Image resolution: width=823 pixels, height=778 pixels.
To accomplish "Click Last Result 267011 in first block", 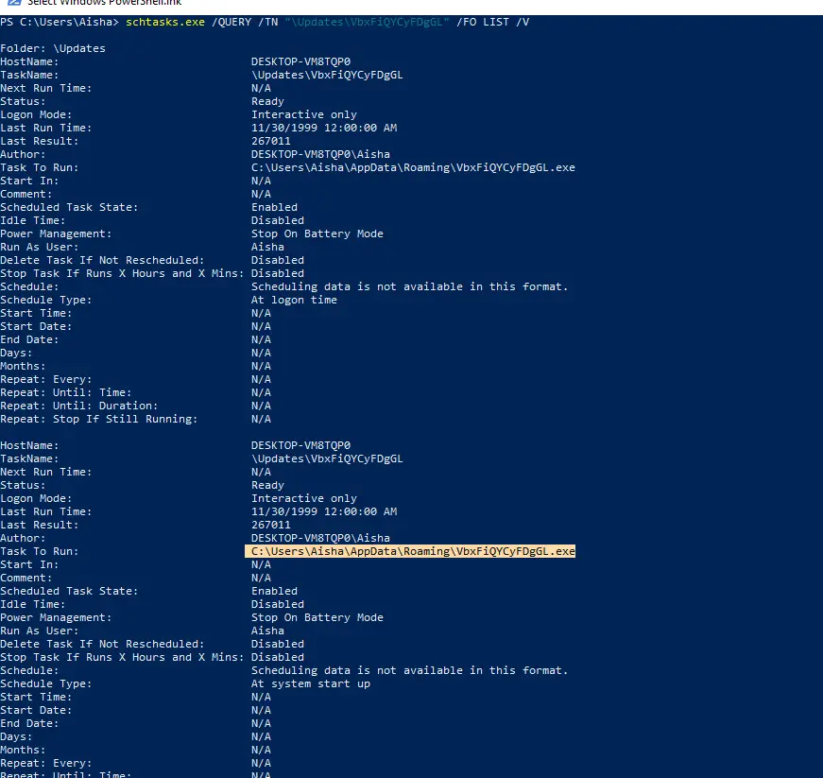I will pyautogui.click(x=270, y=141).
